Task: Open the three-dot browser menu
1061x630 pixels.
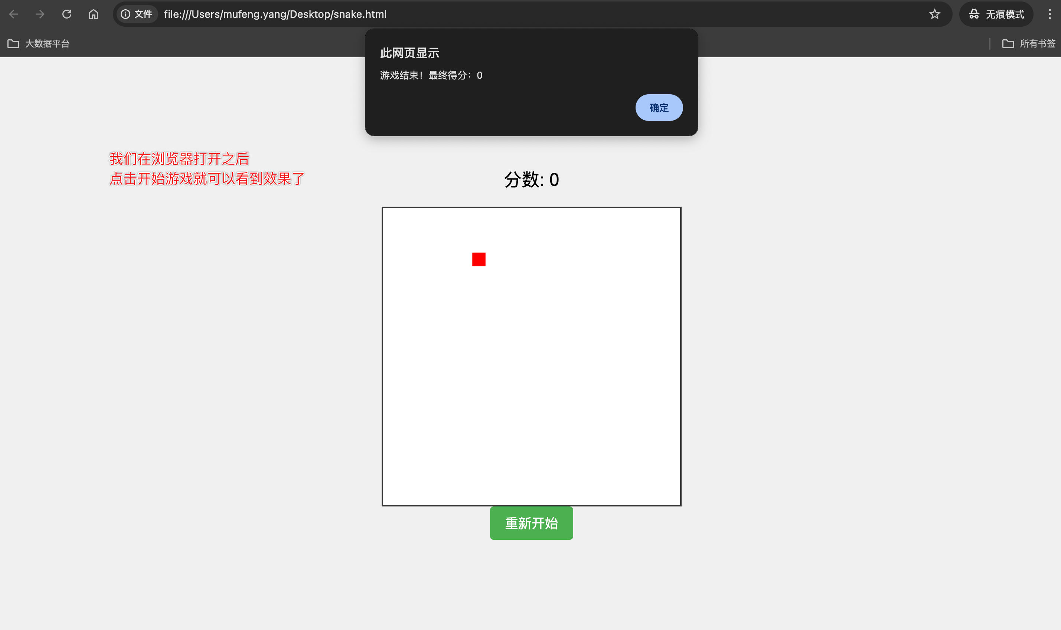Action: point(1049,14)
